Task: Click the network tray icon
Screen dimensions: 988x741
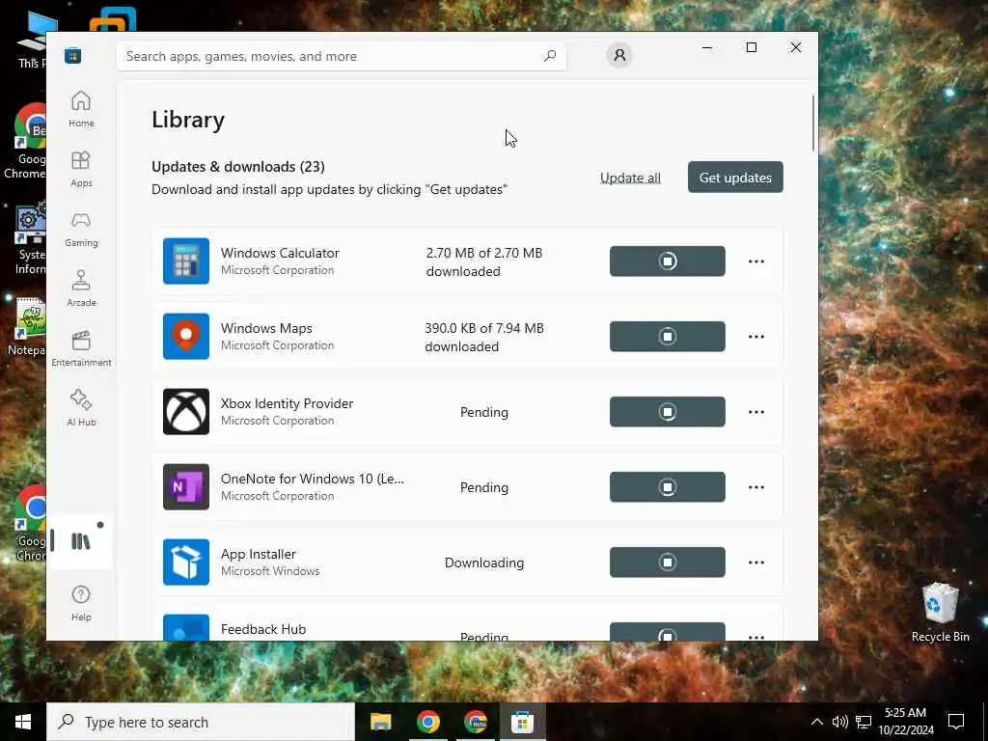Action: pyautogui.click(x=864, y=722)
